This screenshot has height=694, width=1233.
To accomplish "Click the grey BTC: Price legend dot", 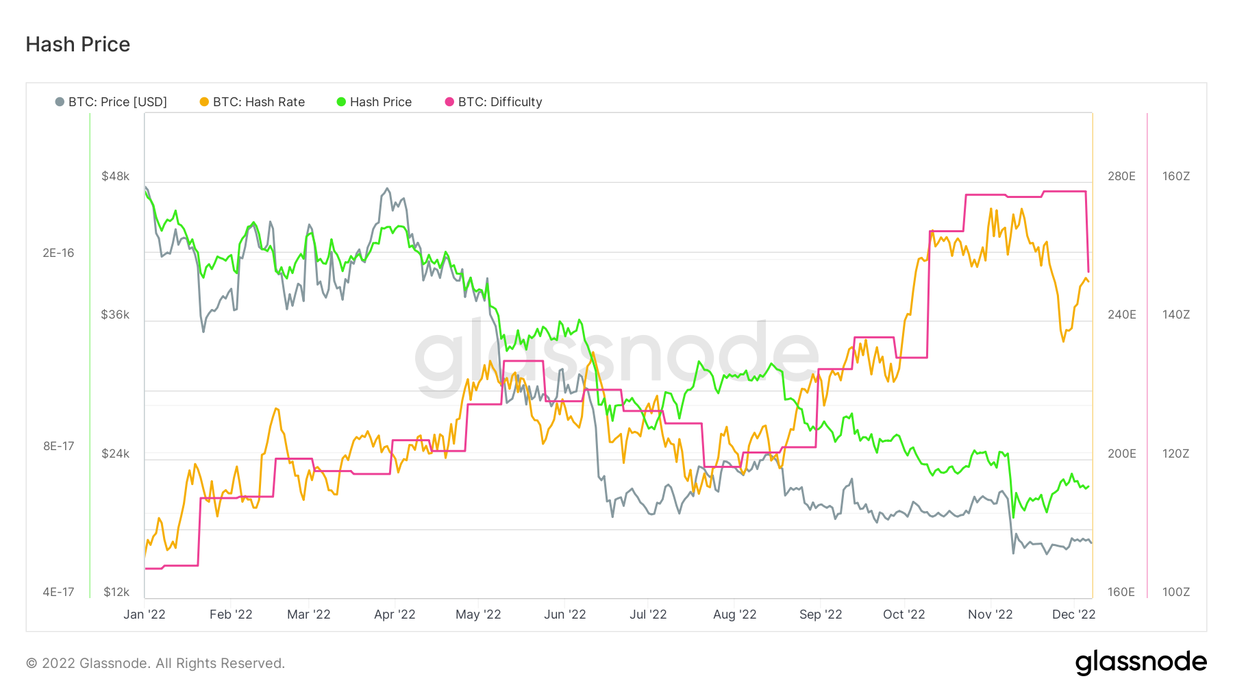I will click(60, 102).
